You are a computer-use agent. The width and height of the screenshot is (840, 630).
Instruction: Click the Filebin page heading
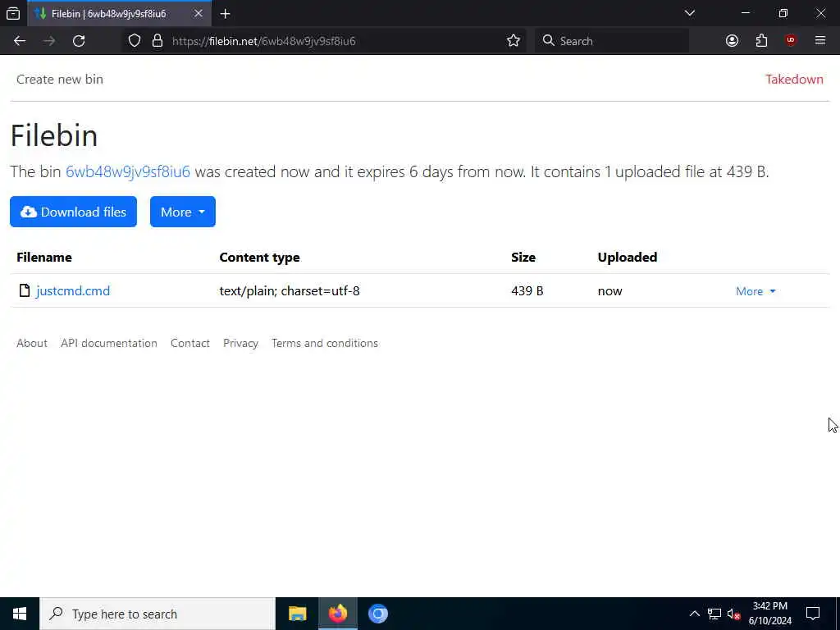(54, 135)
